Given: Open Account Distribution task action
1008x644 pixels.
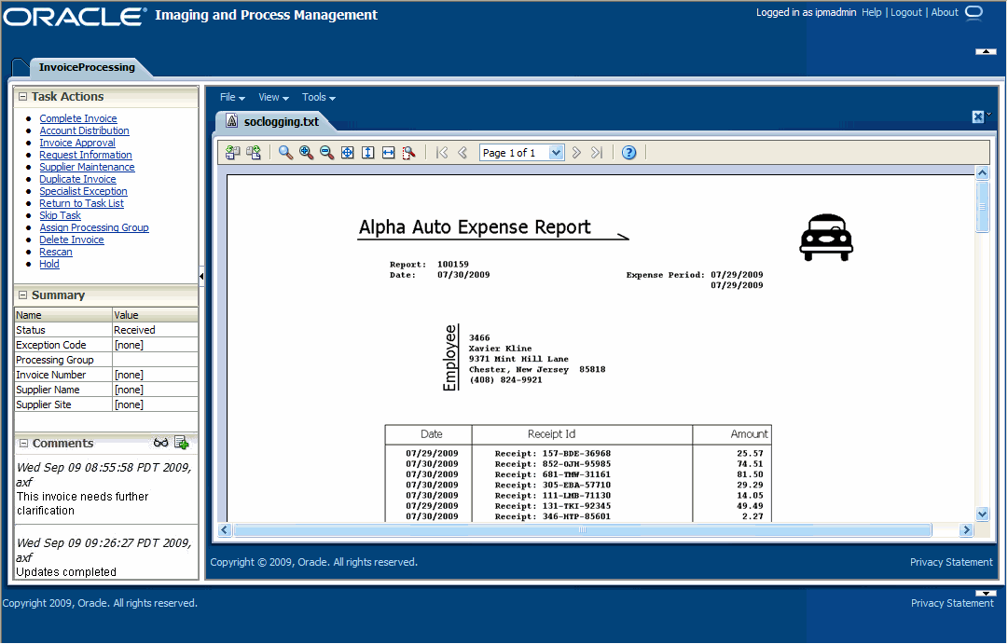Looking at the screenshot, I should (x=84, y=130).
